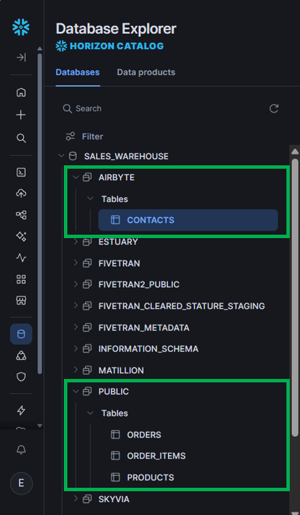Click the plus Create icon

click(21, 115)
